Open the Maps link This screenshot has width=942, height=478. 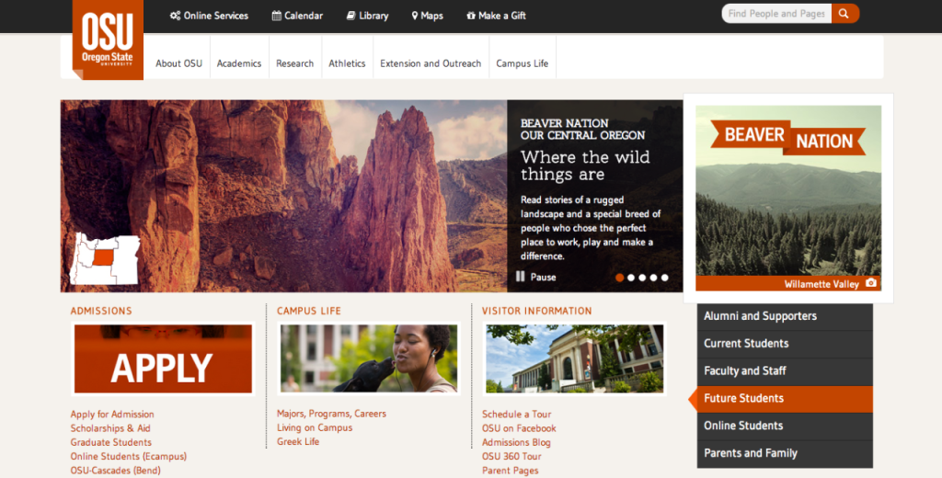[432, 16]
